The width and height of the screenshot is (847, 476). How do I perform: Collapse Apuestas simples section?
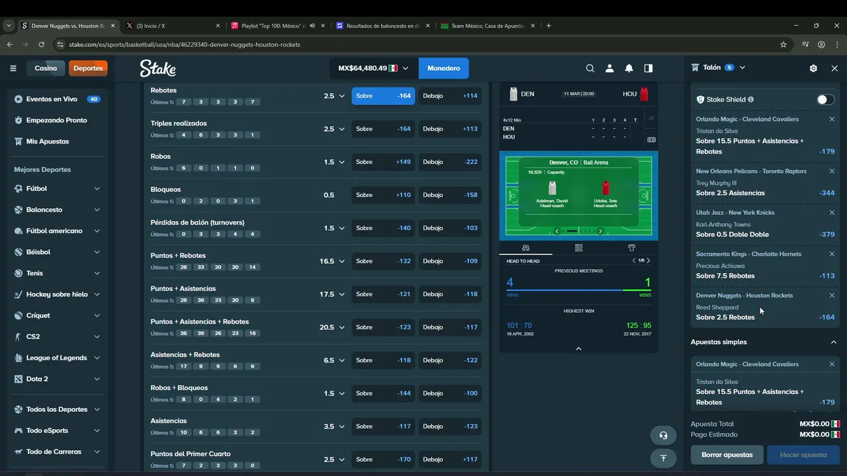click(x=833, y=342)
